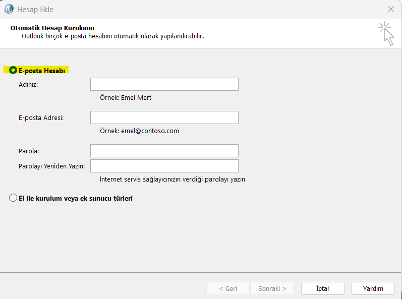Focus the Adınız name input field

coord(164,84)
